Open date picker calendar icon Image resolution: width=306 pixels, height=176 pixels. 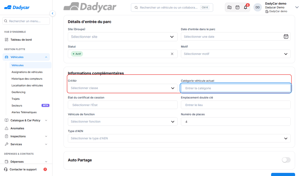[x=286, y=37]
